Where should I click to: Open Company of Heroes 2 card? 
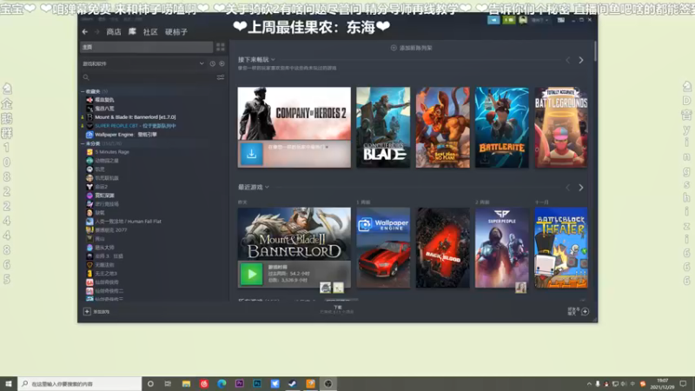tap(295, 114)
